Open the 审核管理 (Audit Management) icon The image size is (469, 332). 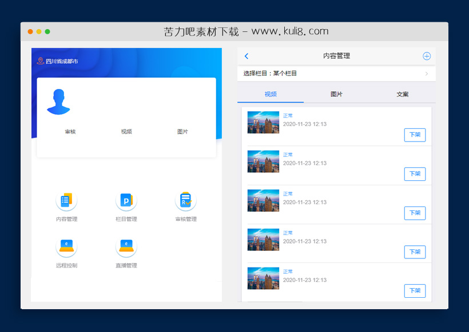click(x=185, y=200)
